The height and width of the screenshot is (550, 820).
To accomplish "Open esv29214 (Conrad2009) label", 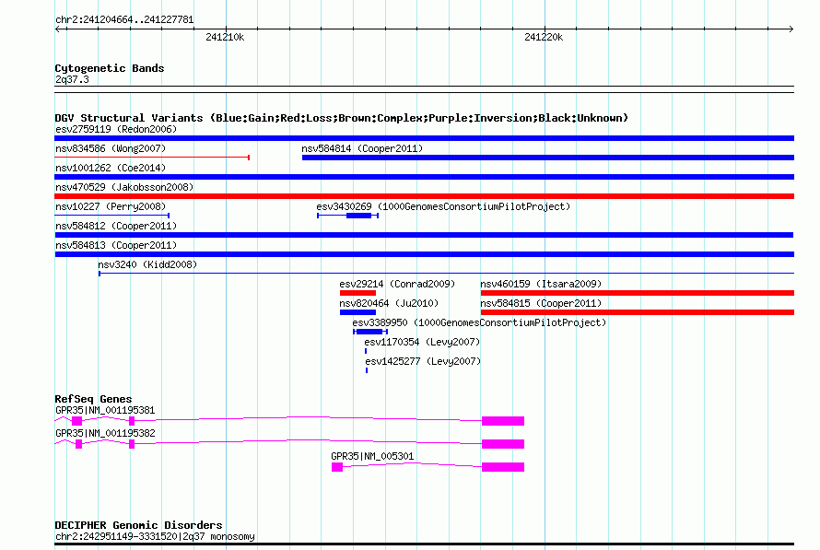I will pos(397,284).
